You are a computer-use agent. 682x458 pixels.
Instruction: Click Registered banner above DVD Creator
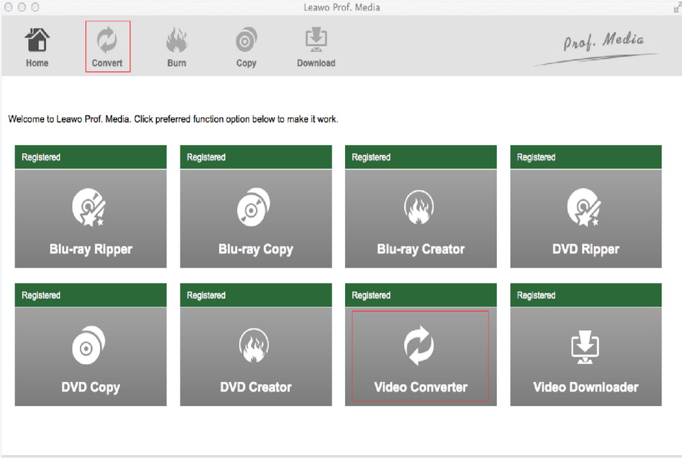[256, 295]
